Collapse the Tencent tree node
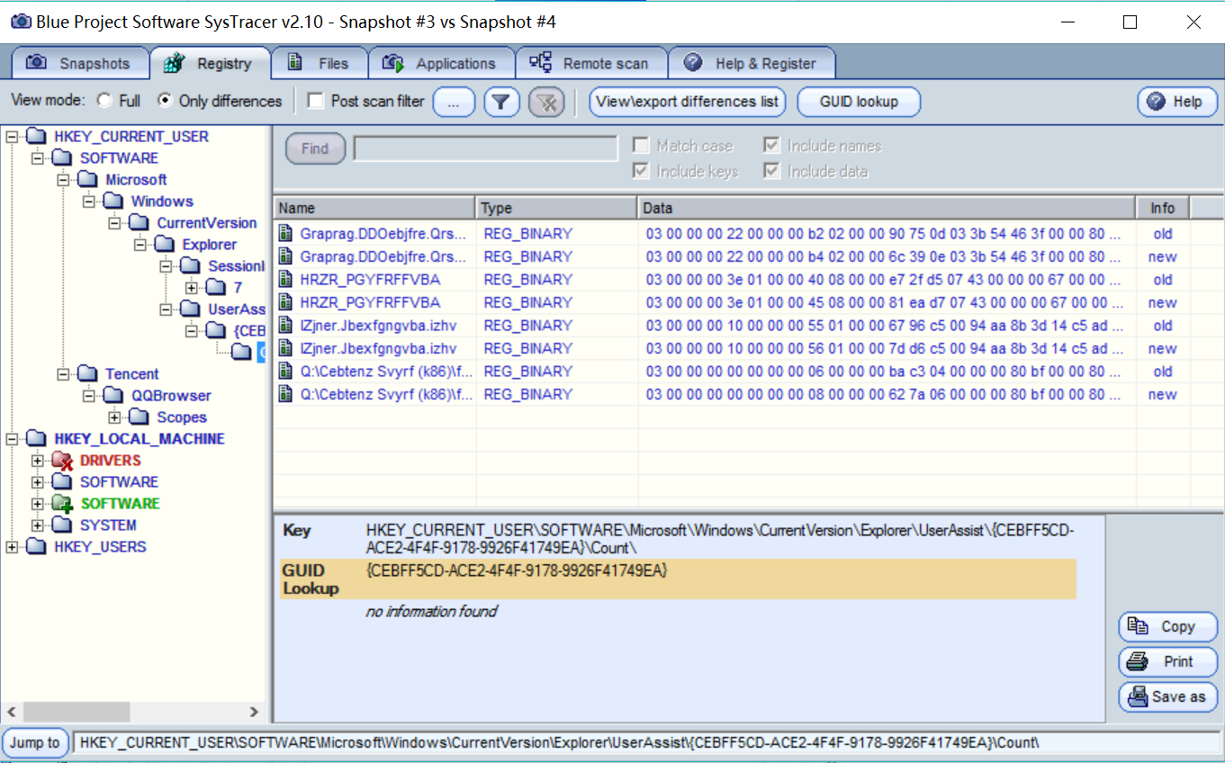Viewport: 1225px width, 763px height. tap(63, 374)
